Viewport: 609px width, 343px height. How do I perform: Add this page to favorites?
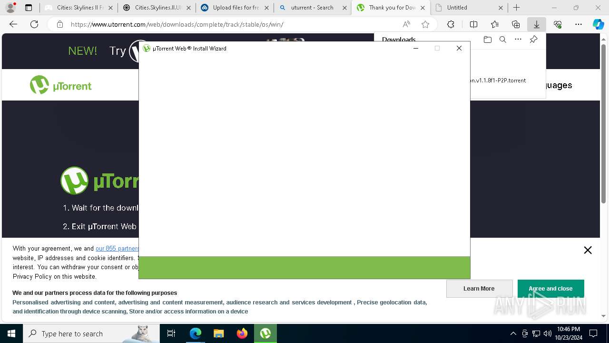425,24
